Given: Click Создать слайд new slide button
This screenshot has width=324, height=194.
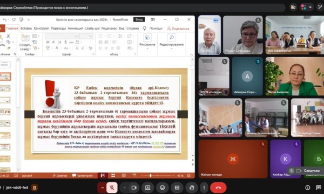Looking at the screenshot, I should coord(25,43).
